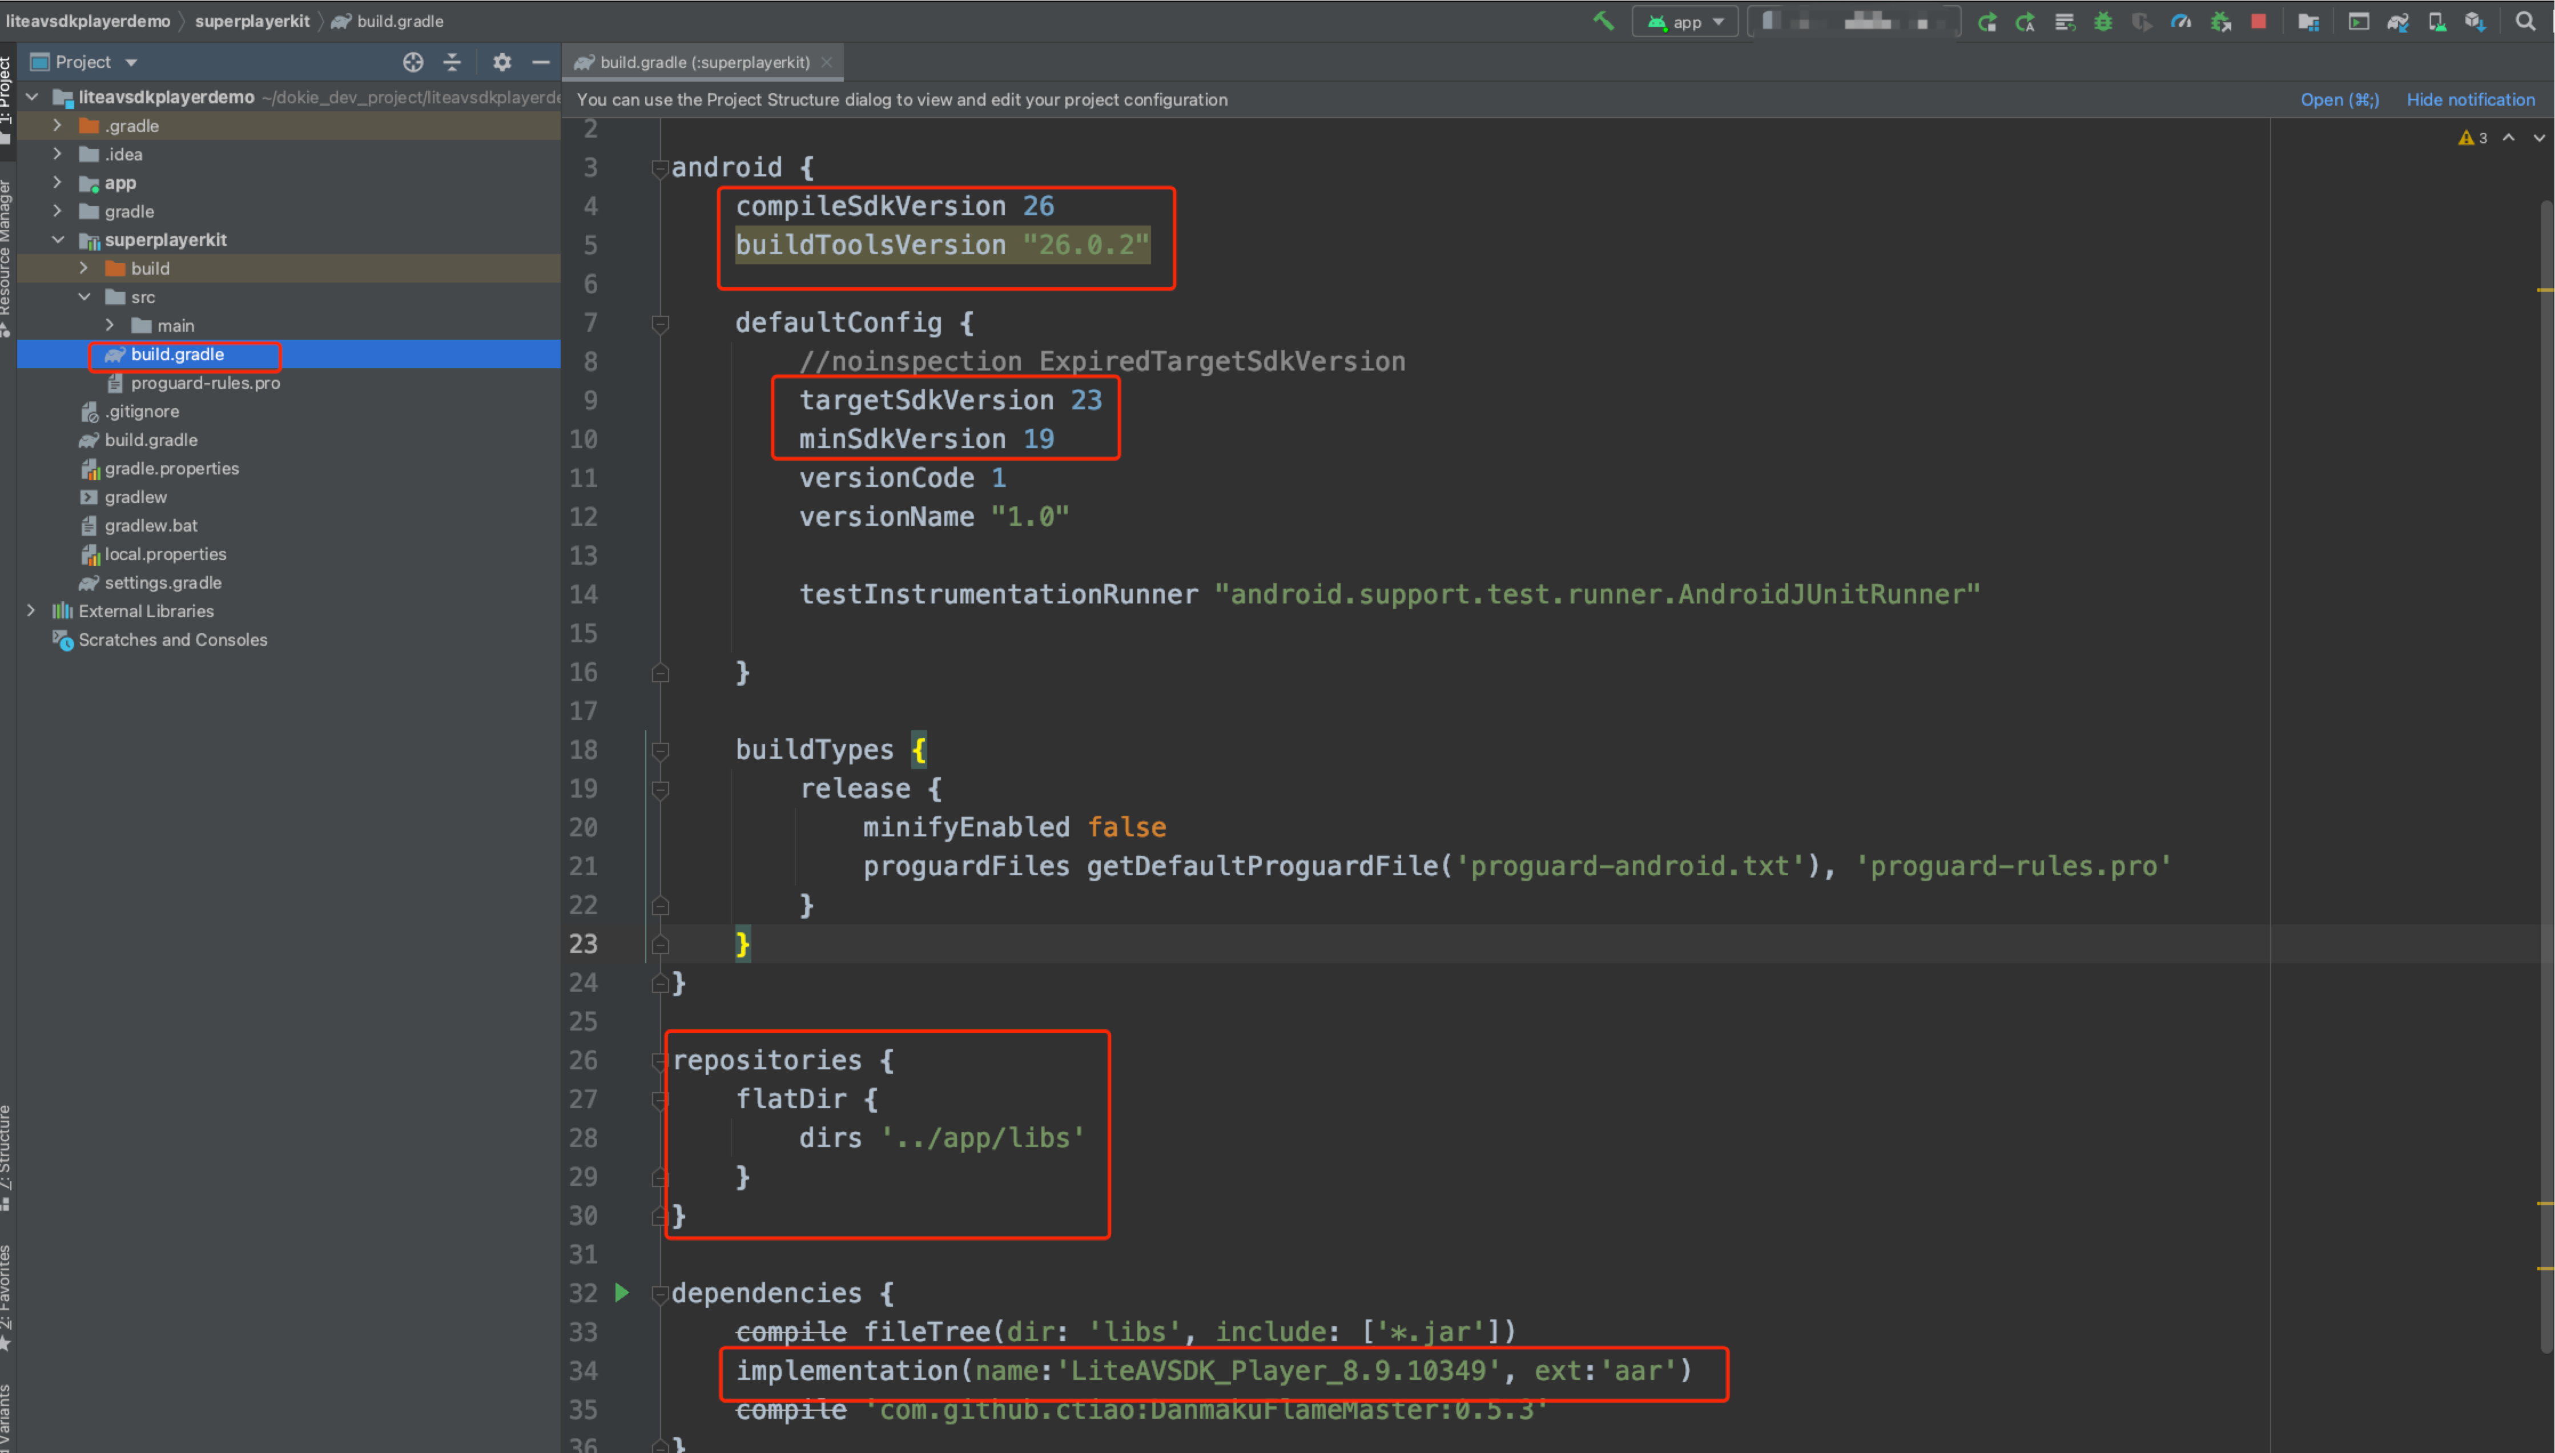Click the Make Project hammer icon
This screenshot has width=2555, height=1453.
(1602, 21)
